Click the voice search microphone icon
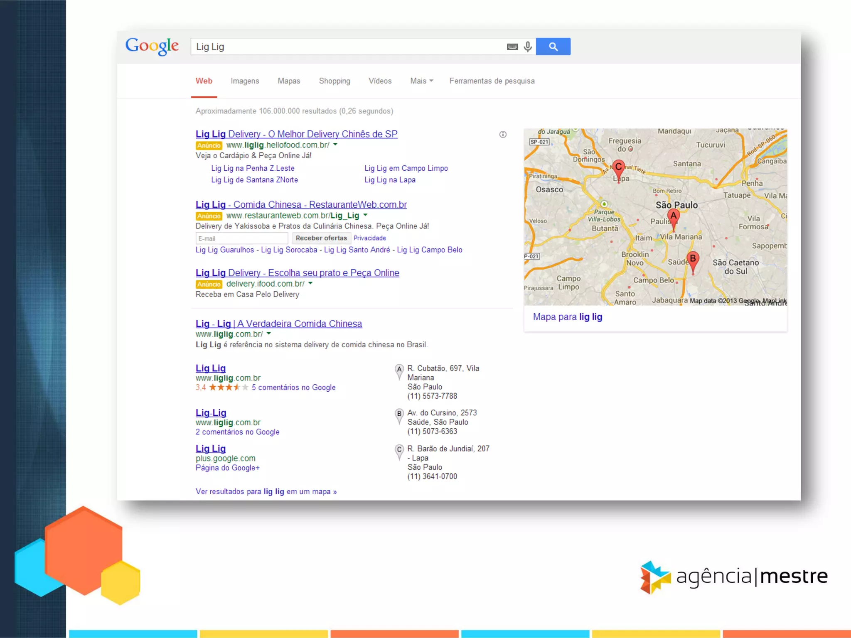 tap(528, 47)
